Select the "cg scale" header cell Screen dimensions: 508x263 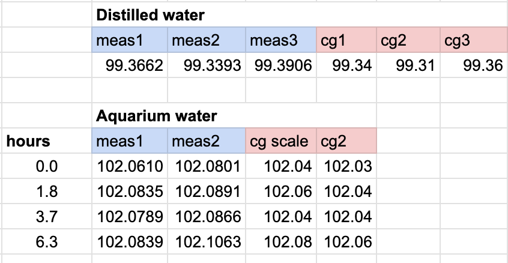[x=280, y=142]
